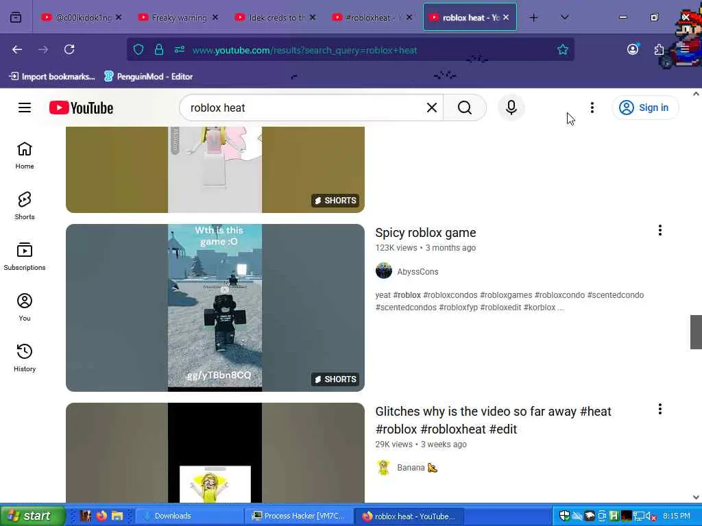Open the PenguinMod - Editor bookmark
Viewport: 702px width, 526px height.
149,77
